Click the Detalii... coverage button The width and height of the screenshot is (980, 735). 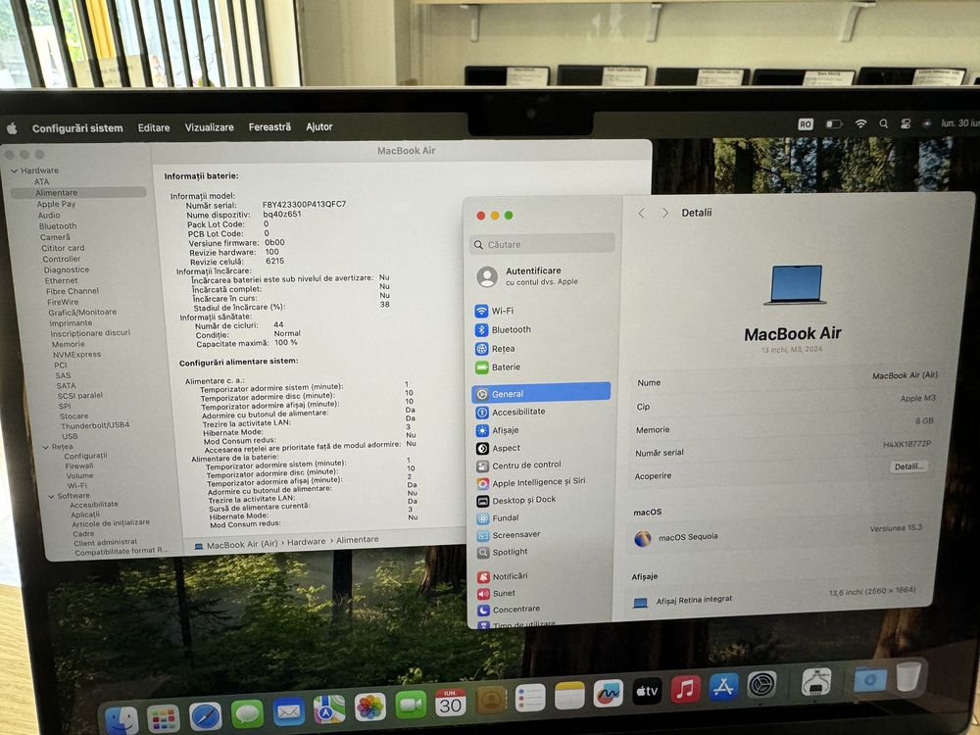coord(908,466)
